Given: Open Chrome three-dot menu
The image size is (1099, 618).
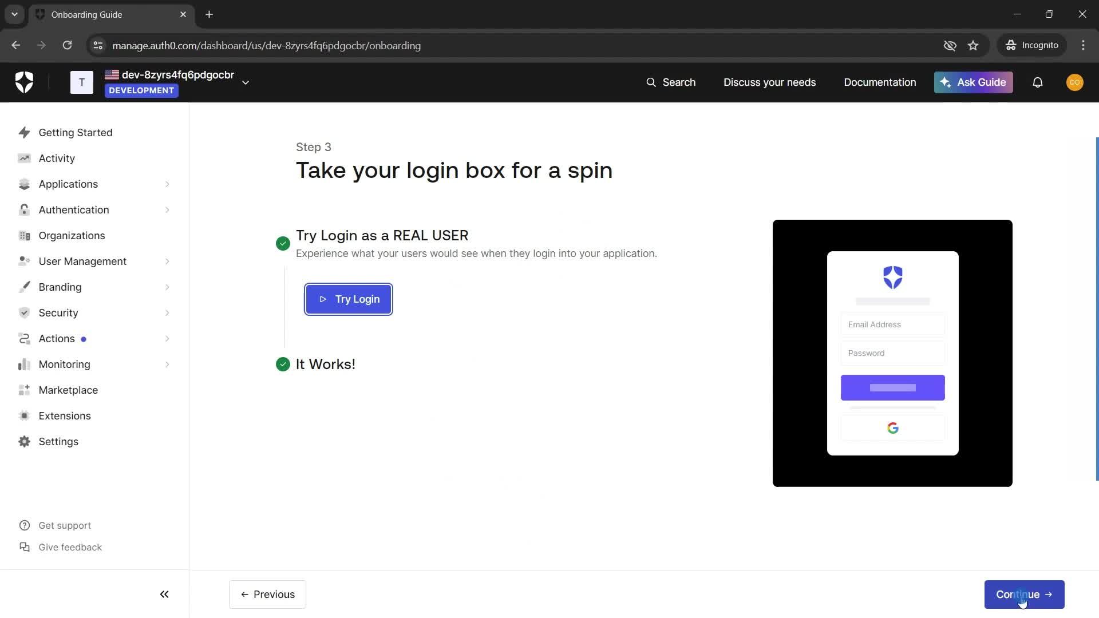Looking at the screenshot, I should pos(1083,45).
